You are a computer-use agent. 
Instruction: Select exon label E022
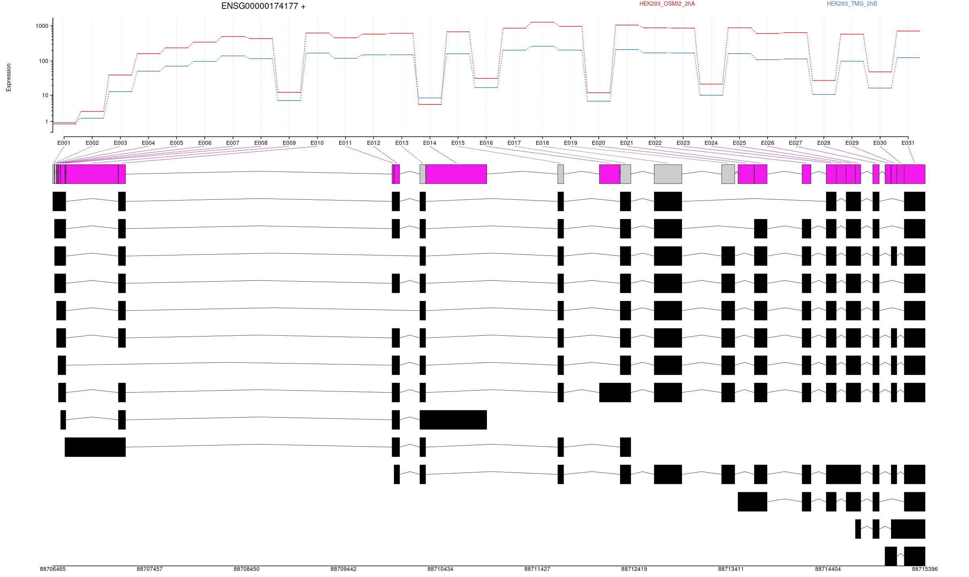pos(655,143)
